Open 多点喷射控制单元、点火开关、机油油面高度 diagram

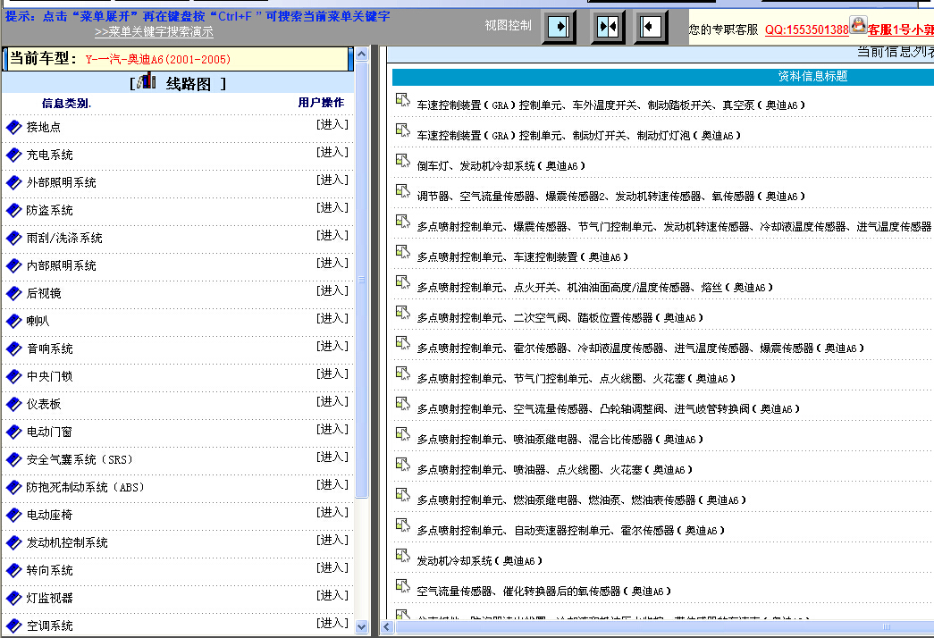click(x=595, y=288)
